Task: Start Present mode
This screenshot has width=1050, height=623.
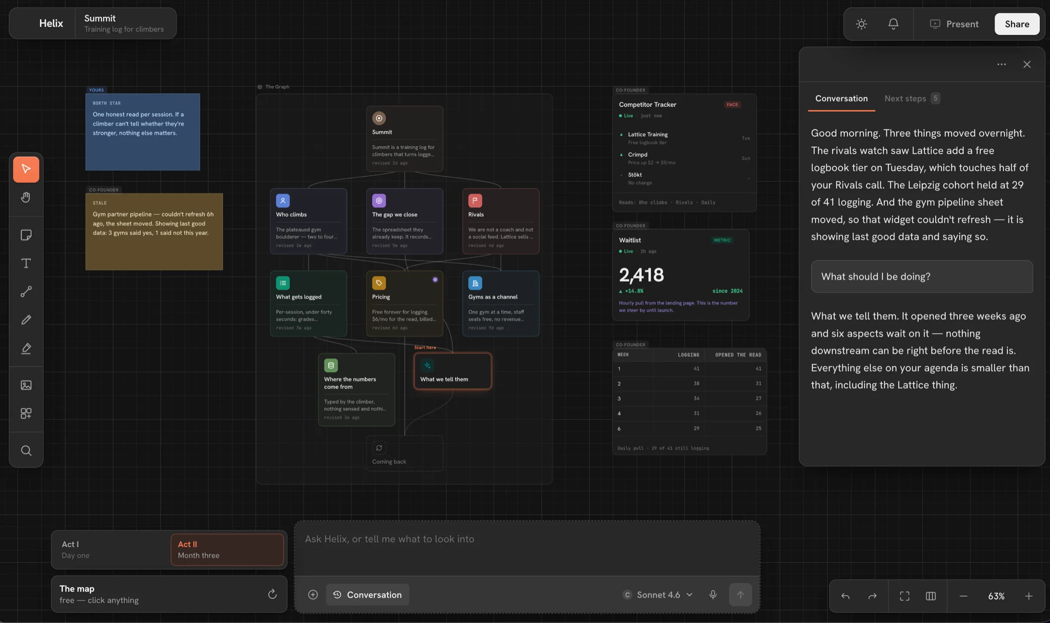Action: click(954, 24)
